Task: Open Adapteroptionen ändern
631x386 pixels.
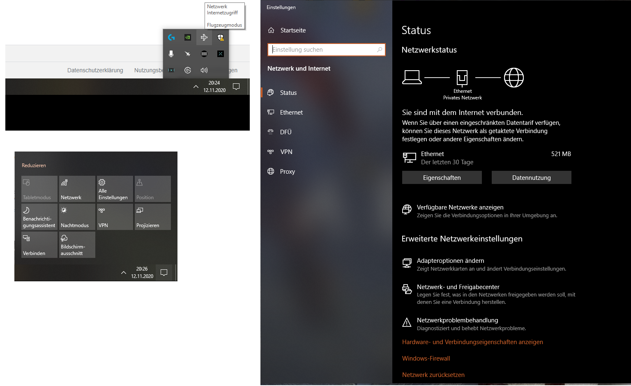Action: 451,261
